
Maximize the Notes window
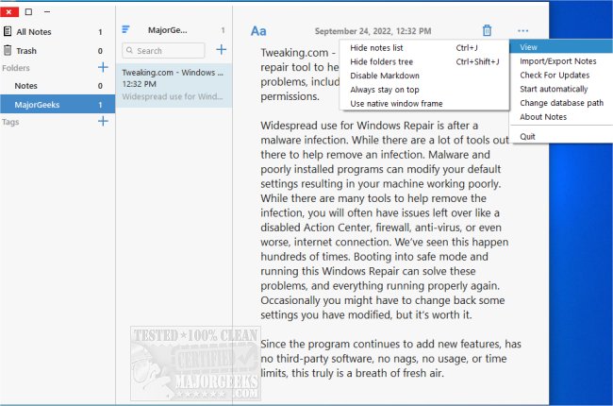coord(28,11)
